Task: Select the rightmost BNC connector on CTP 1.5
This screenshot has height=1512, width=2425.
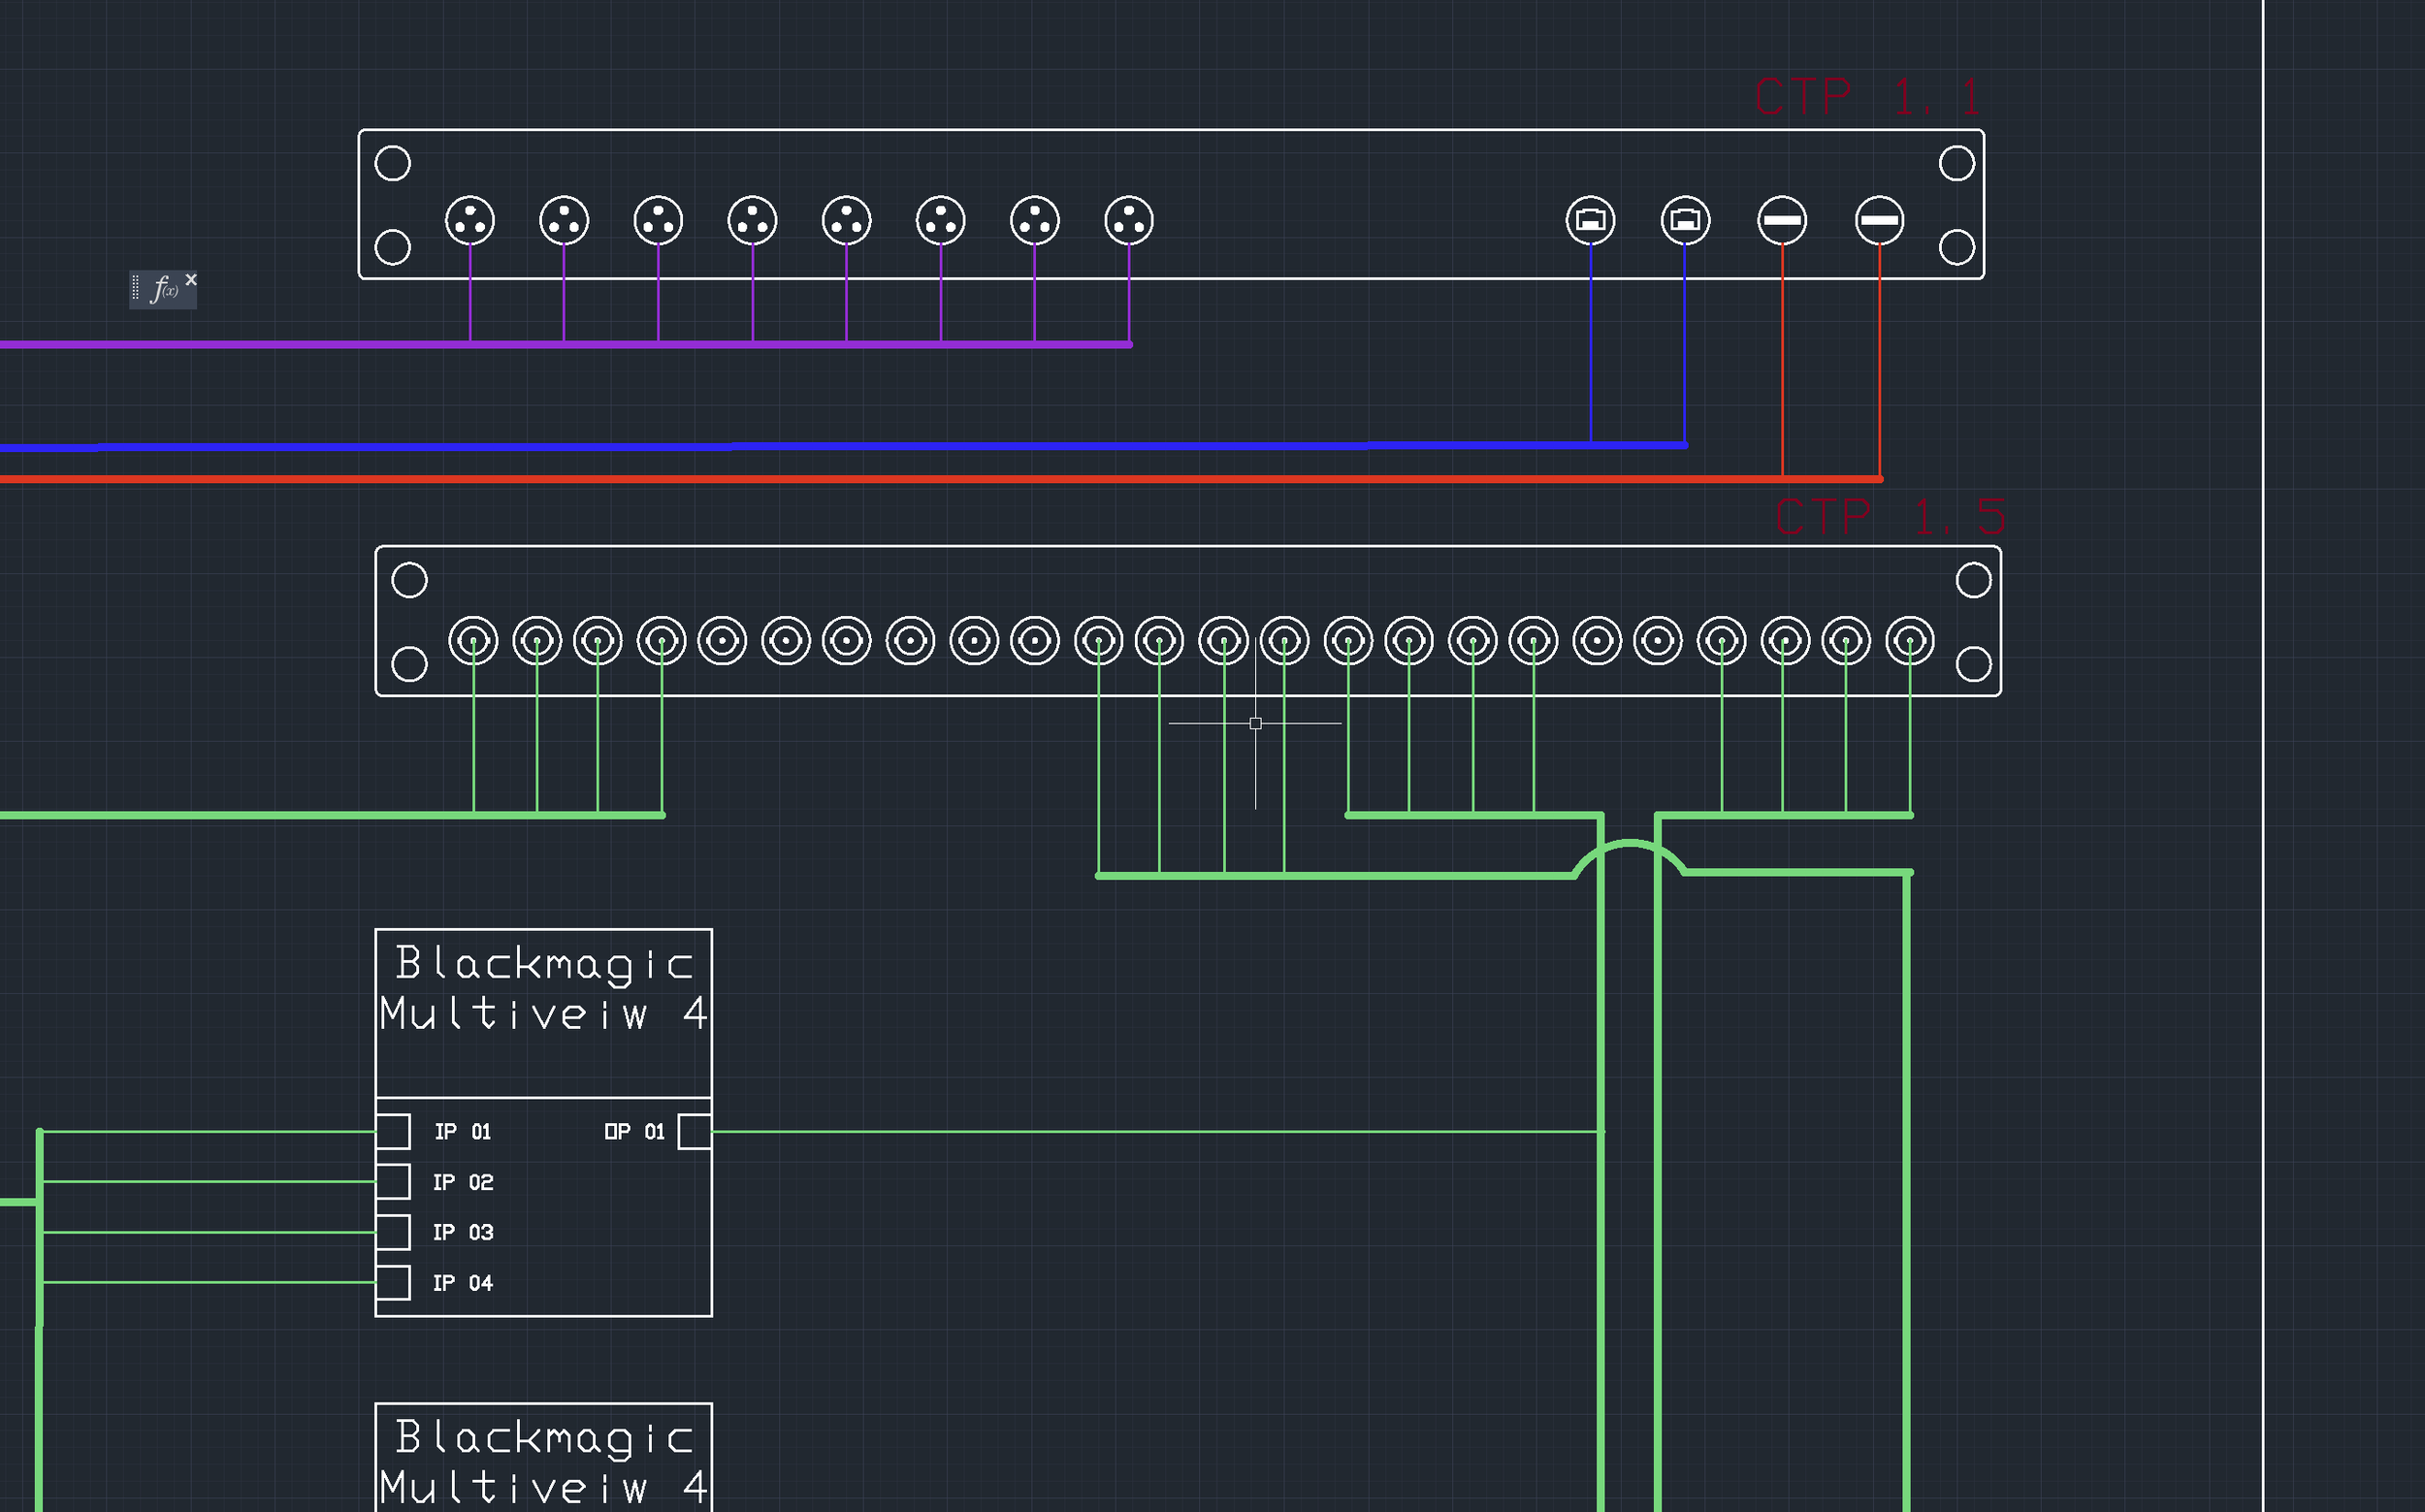Action: tap(1910, 641)
